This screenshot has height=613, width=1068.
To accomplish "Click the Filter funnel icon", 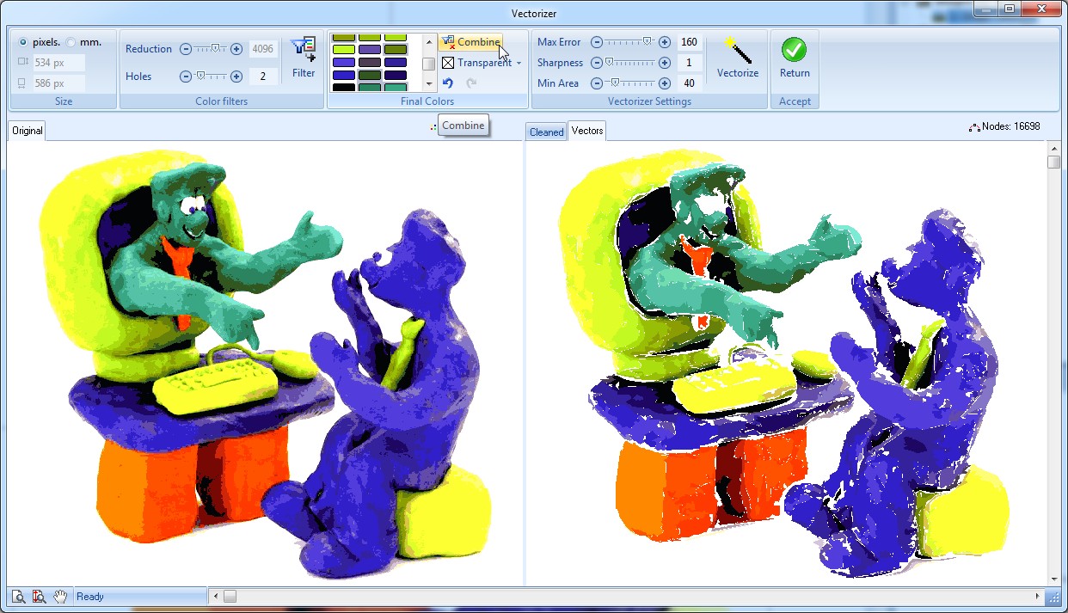I will point(303,49).
